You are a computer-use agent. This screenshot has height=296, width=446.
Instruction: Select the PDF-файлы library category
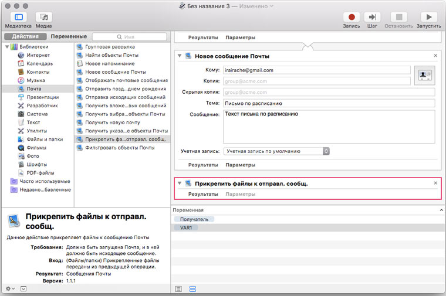tap(40, 173)
